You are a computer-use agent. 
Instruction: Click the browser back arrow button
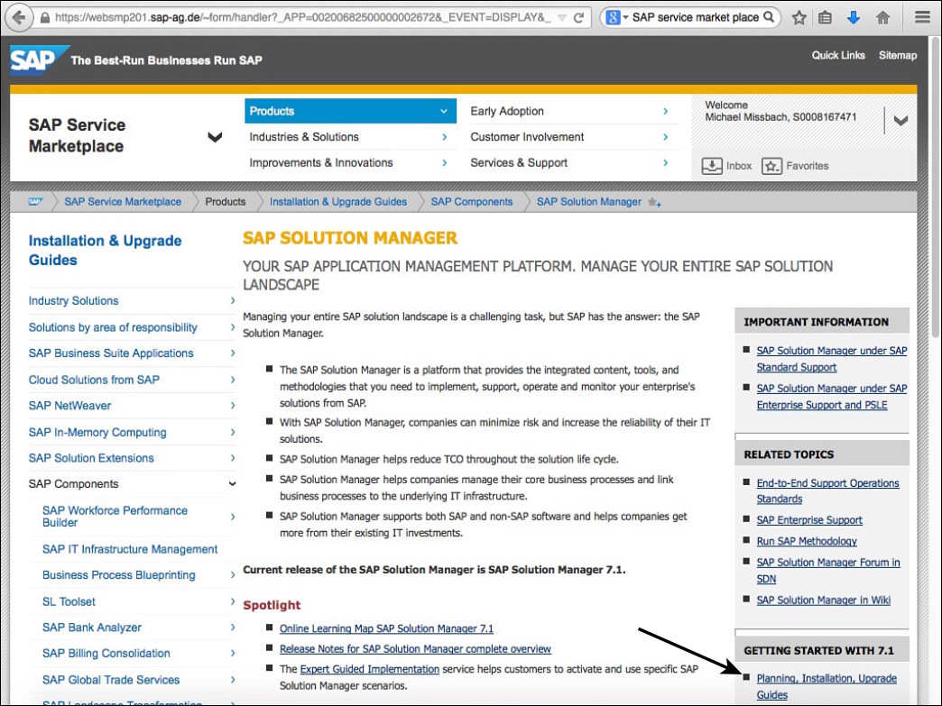tap(19, 17)
